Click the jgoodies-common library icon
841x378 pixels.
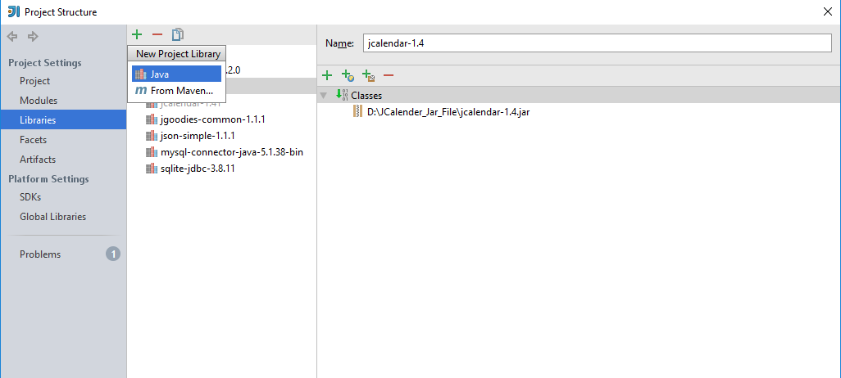tap(152, 119)
